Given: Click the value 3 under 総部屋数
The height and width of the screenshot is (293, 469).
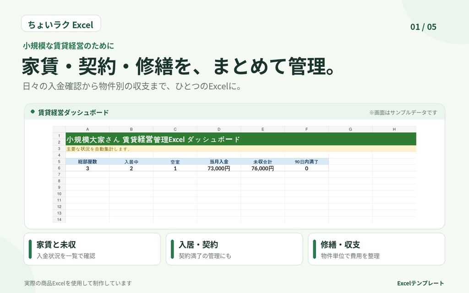Looking at the screenshot, I should click(87, 168).
